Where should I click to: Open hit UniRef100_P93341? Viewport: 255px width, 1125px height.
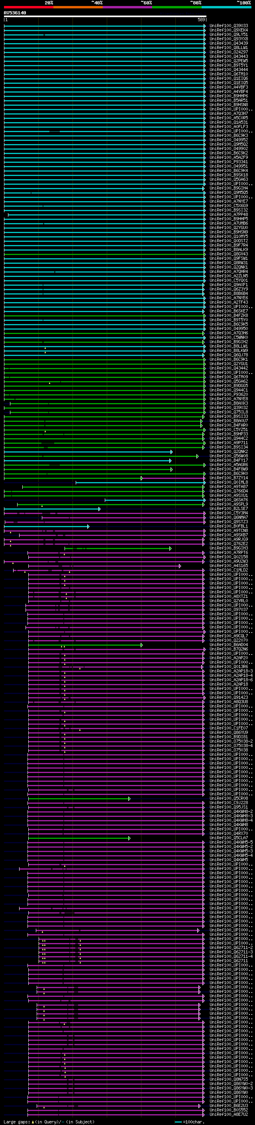point(229,162)
